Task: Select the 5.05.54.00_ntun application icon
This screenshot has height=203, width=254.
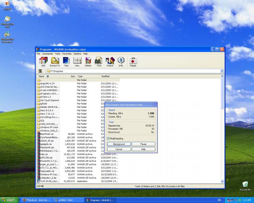Action: 38,181
